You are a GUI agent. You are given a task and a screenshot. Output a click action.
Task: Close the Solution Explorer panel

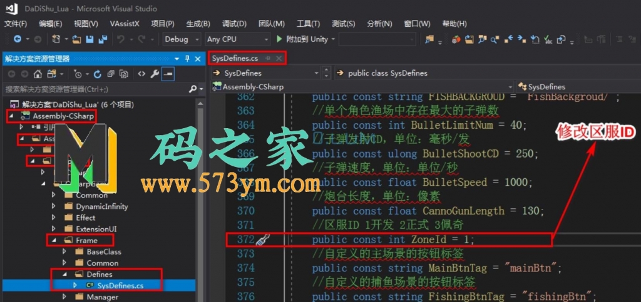coord(198,59)
